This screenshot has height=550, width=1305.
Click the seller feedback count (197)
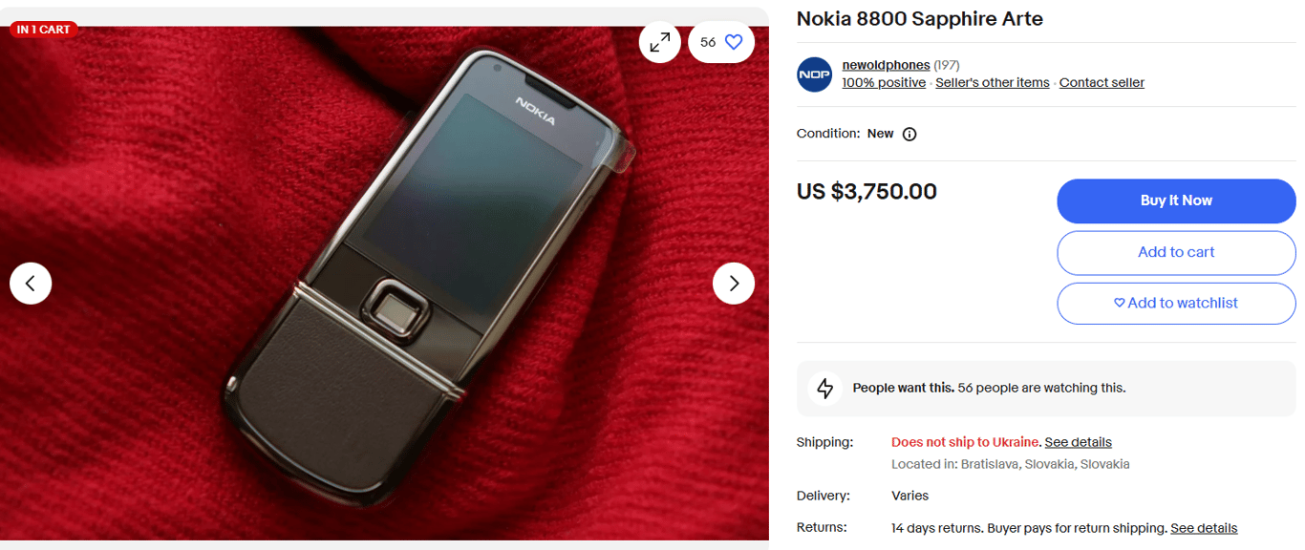pos(947,65)
